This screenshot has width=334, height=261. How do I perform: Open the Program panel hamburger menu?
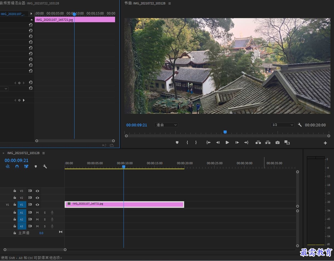[170, 3]
